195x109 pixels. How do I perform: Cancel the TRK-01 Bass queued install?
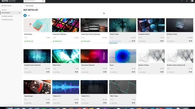pyautogui.click(x=134, y=103)
